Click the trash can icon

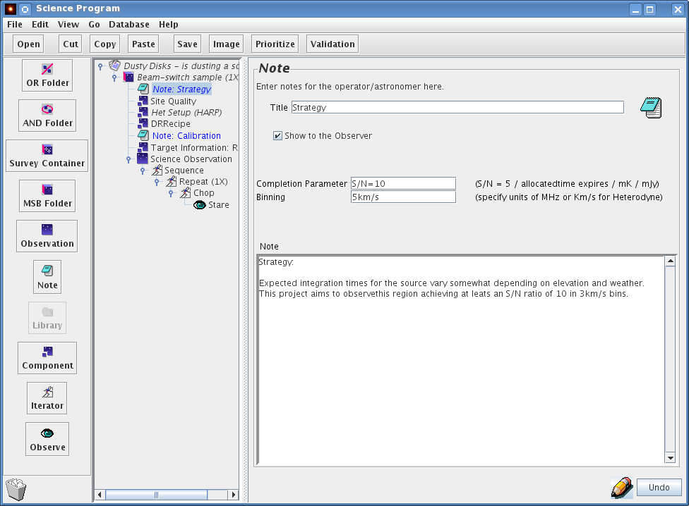[16, 489]
